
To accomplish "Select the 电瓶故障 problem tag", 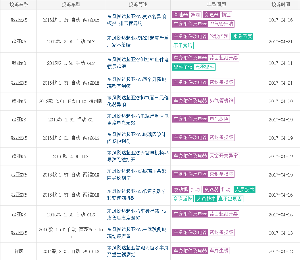I will pos(219,119).
